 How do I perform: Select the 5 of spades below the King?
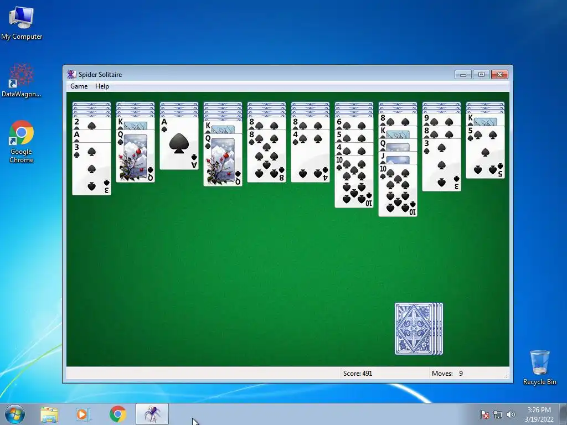tap(485, 152)
